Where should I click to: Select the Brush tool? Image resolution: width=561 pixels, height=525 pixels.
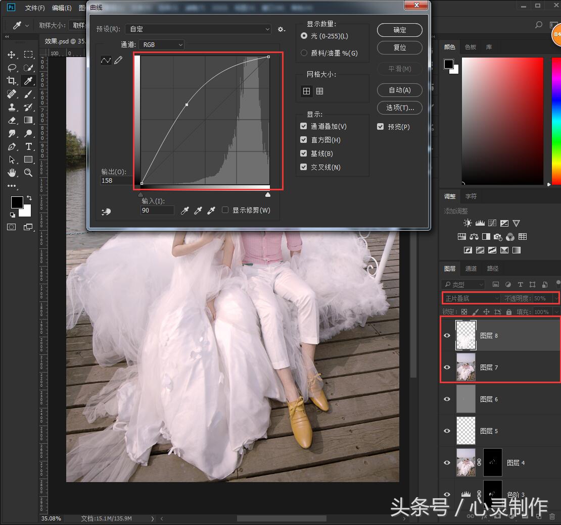click(29, 94)
